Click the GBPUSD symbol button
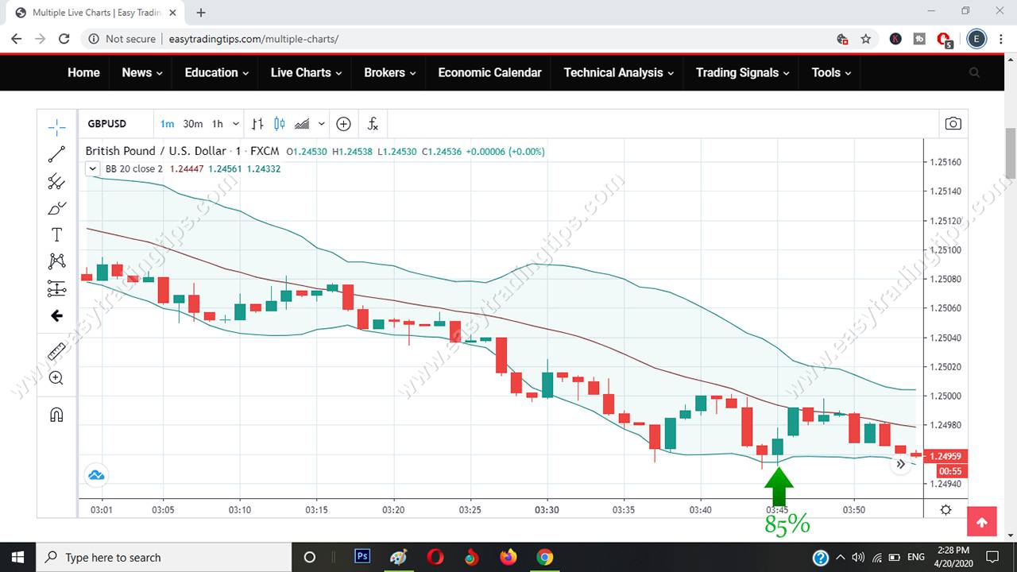1017x572 pixels. (106, 123)
